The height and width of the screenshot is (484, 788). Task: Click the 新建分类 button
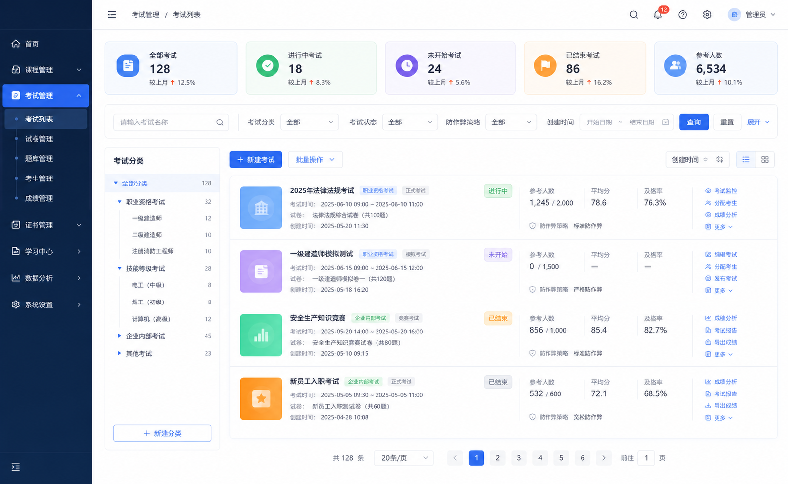[162, 433]
